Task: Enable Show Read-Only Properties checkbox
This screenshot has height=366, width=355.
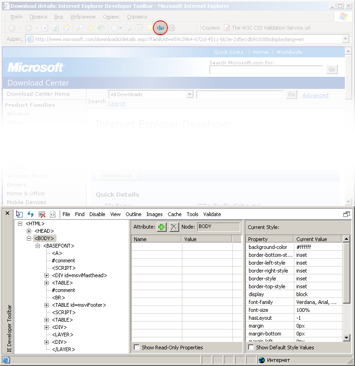Action: click(x=137, y=347)
